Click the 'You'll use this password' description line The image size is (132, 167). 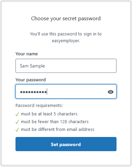(x=66, y=34)
